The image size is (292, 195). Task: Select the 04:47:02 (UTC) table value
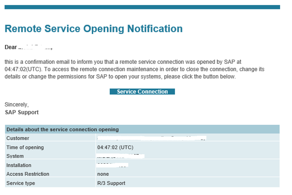[x=115, y=147]
